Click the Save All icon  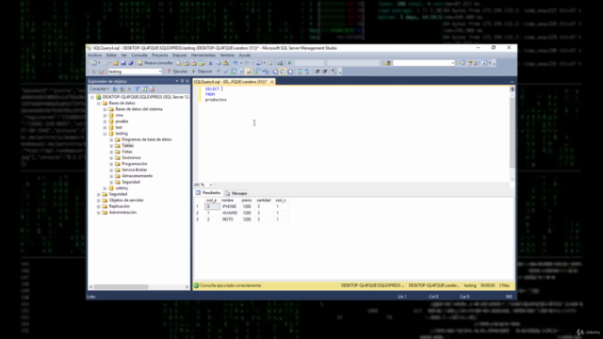131,63
